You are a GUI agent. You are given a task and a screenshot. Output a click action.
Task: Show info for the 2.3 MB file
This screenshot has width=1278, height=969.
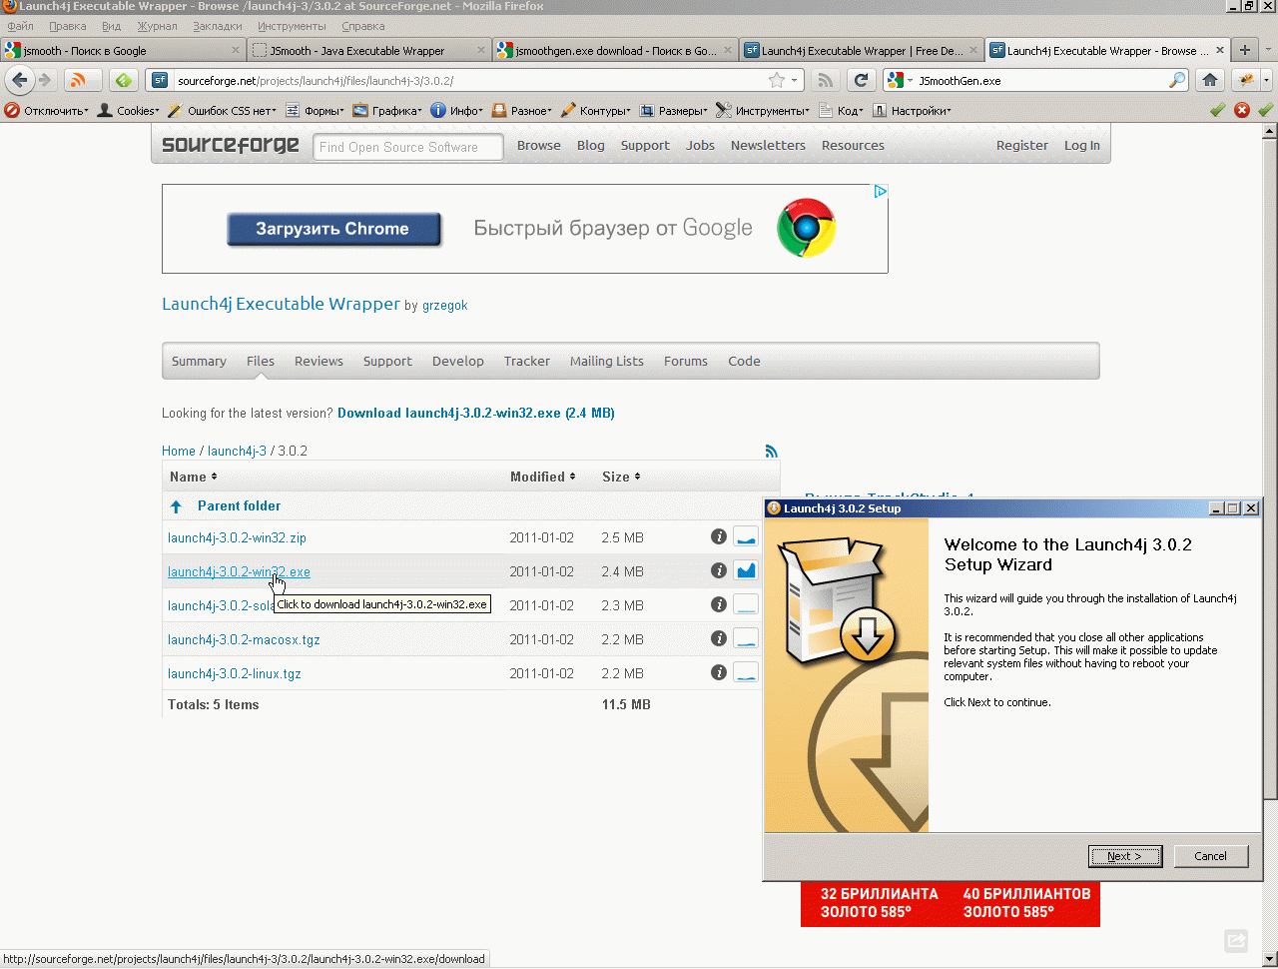(x=718, y=605)
